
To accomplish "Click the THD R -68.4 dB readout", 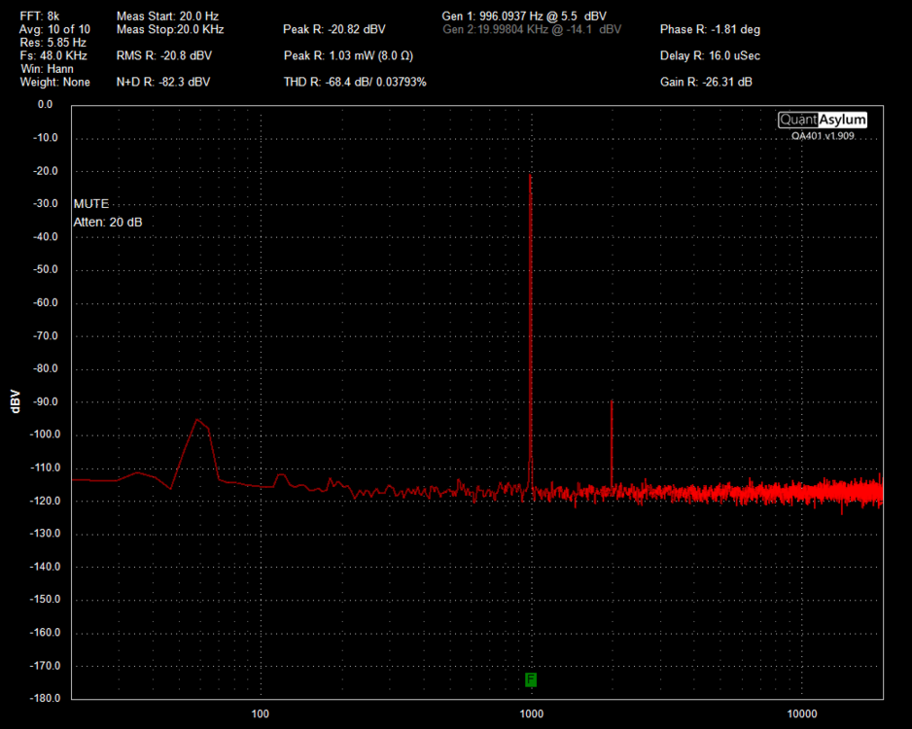I will [x=355, y=82].
